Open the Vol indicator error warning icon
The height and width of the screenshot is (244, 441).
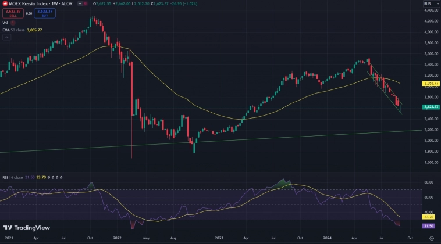pyautogui.click(x=13, y=23)
